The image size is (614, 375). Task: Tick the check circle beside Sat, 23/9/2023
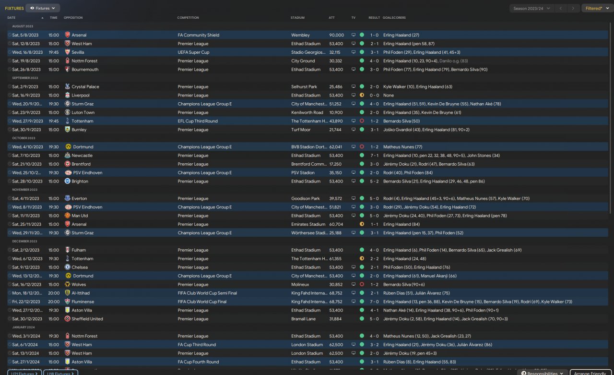[10, 112]
